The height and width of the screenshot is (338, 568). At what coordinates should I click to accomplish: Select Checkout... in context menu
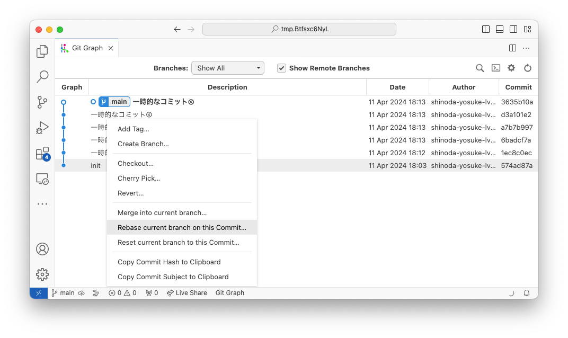182,163
